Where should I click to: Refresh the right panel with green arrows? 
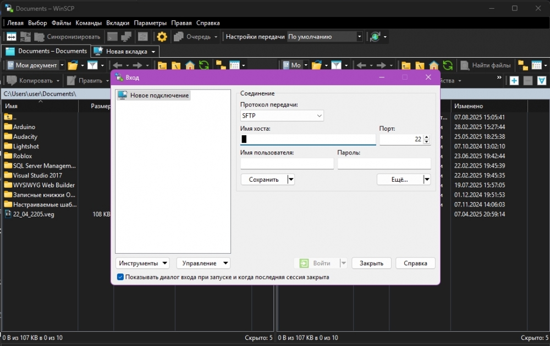(x=448, y=65)
